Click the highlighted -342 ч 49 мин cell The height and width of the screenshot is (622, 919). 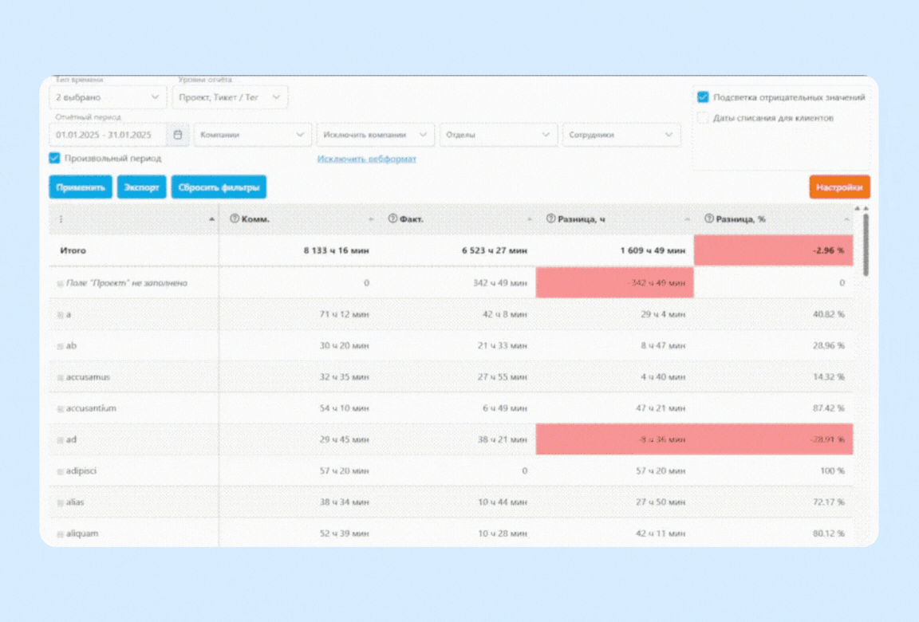pyautogui.click(x=615, y=283)
